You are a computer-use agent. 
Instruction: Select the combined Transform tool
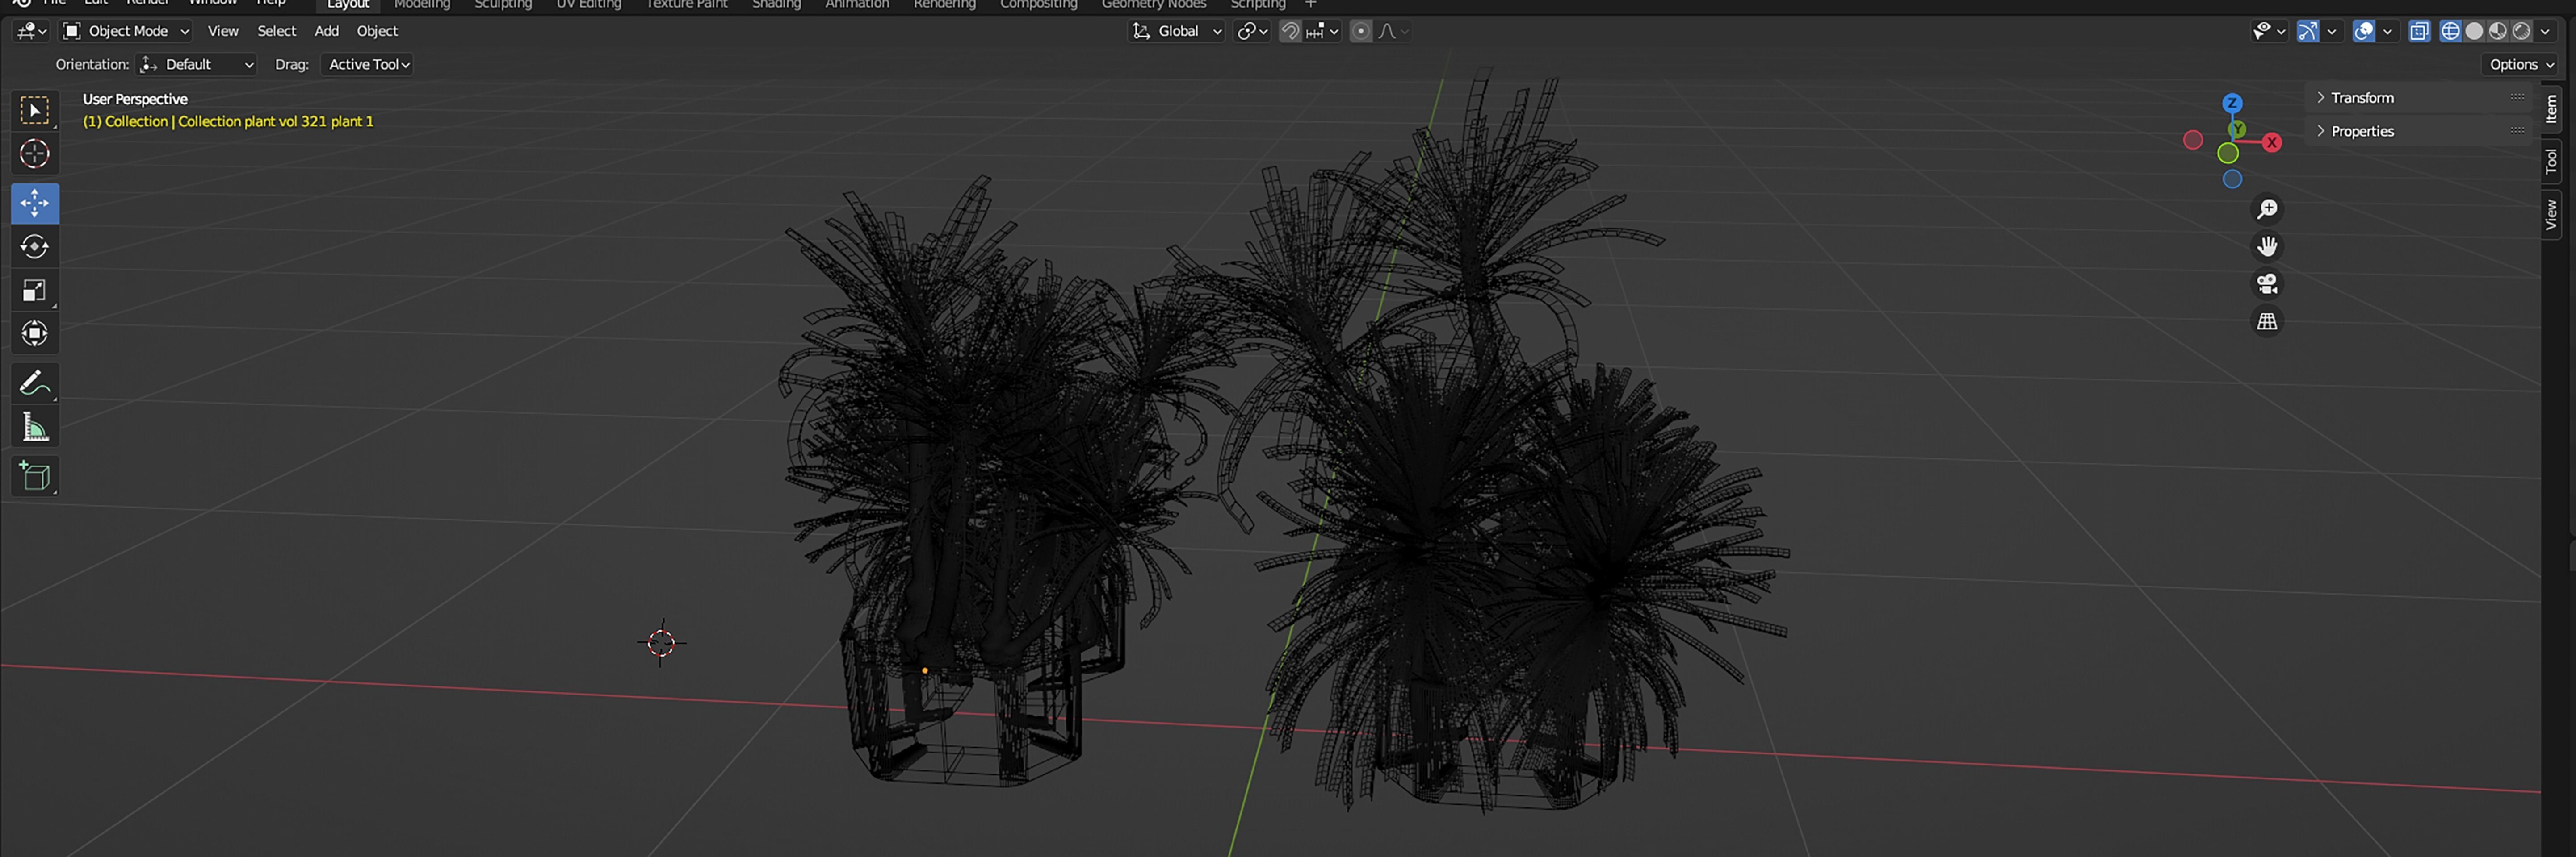pos(35,333)
